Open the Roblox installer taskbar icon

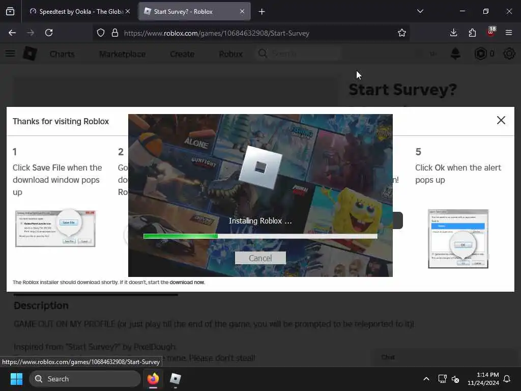(175, 379)
